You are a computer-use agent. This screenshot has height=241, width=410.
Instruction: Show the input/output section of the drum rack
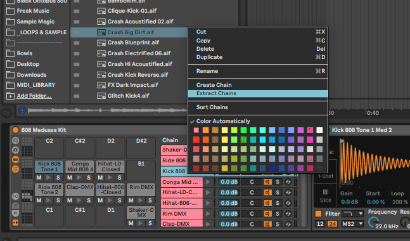(15, 196)
